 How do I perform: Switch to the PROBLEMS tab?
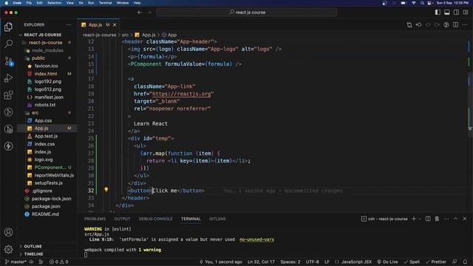click(95, 219)
